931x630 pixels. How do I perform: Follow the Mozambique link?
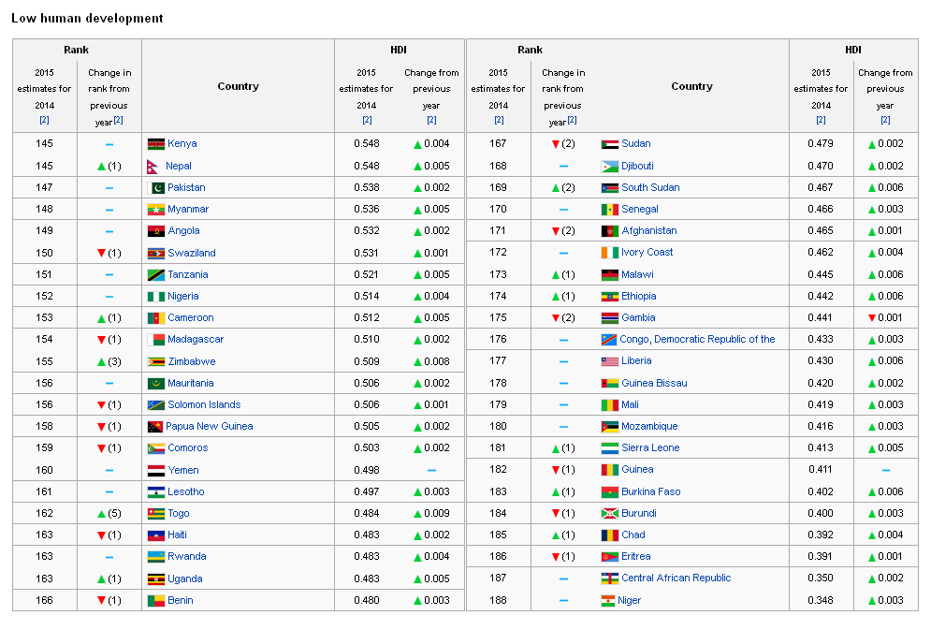649,426
